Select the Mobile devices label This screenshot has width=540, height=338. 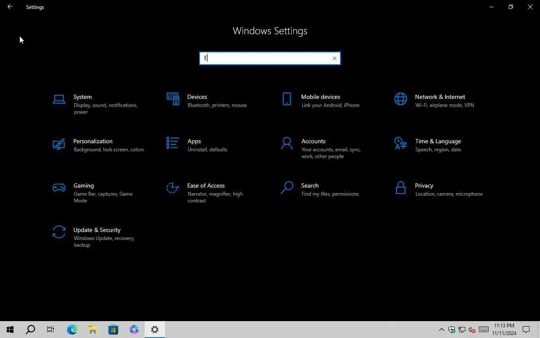(321, 97)
